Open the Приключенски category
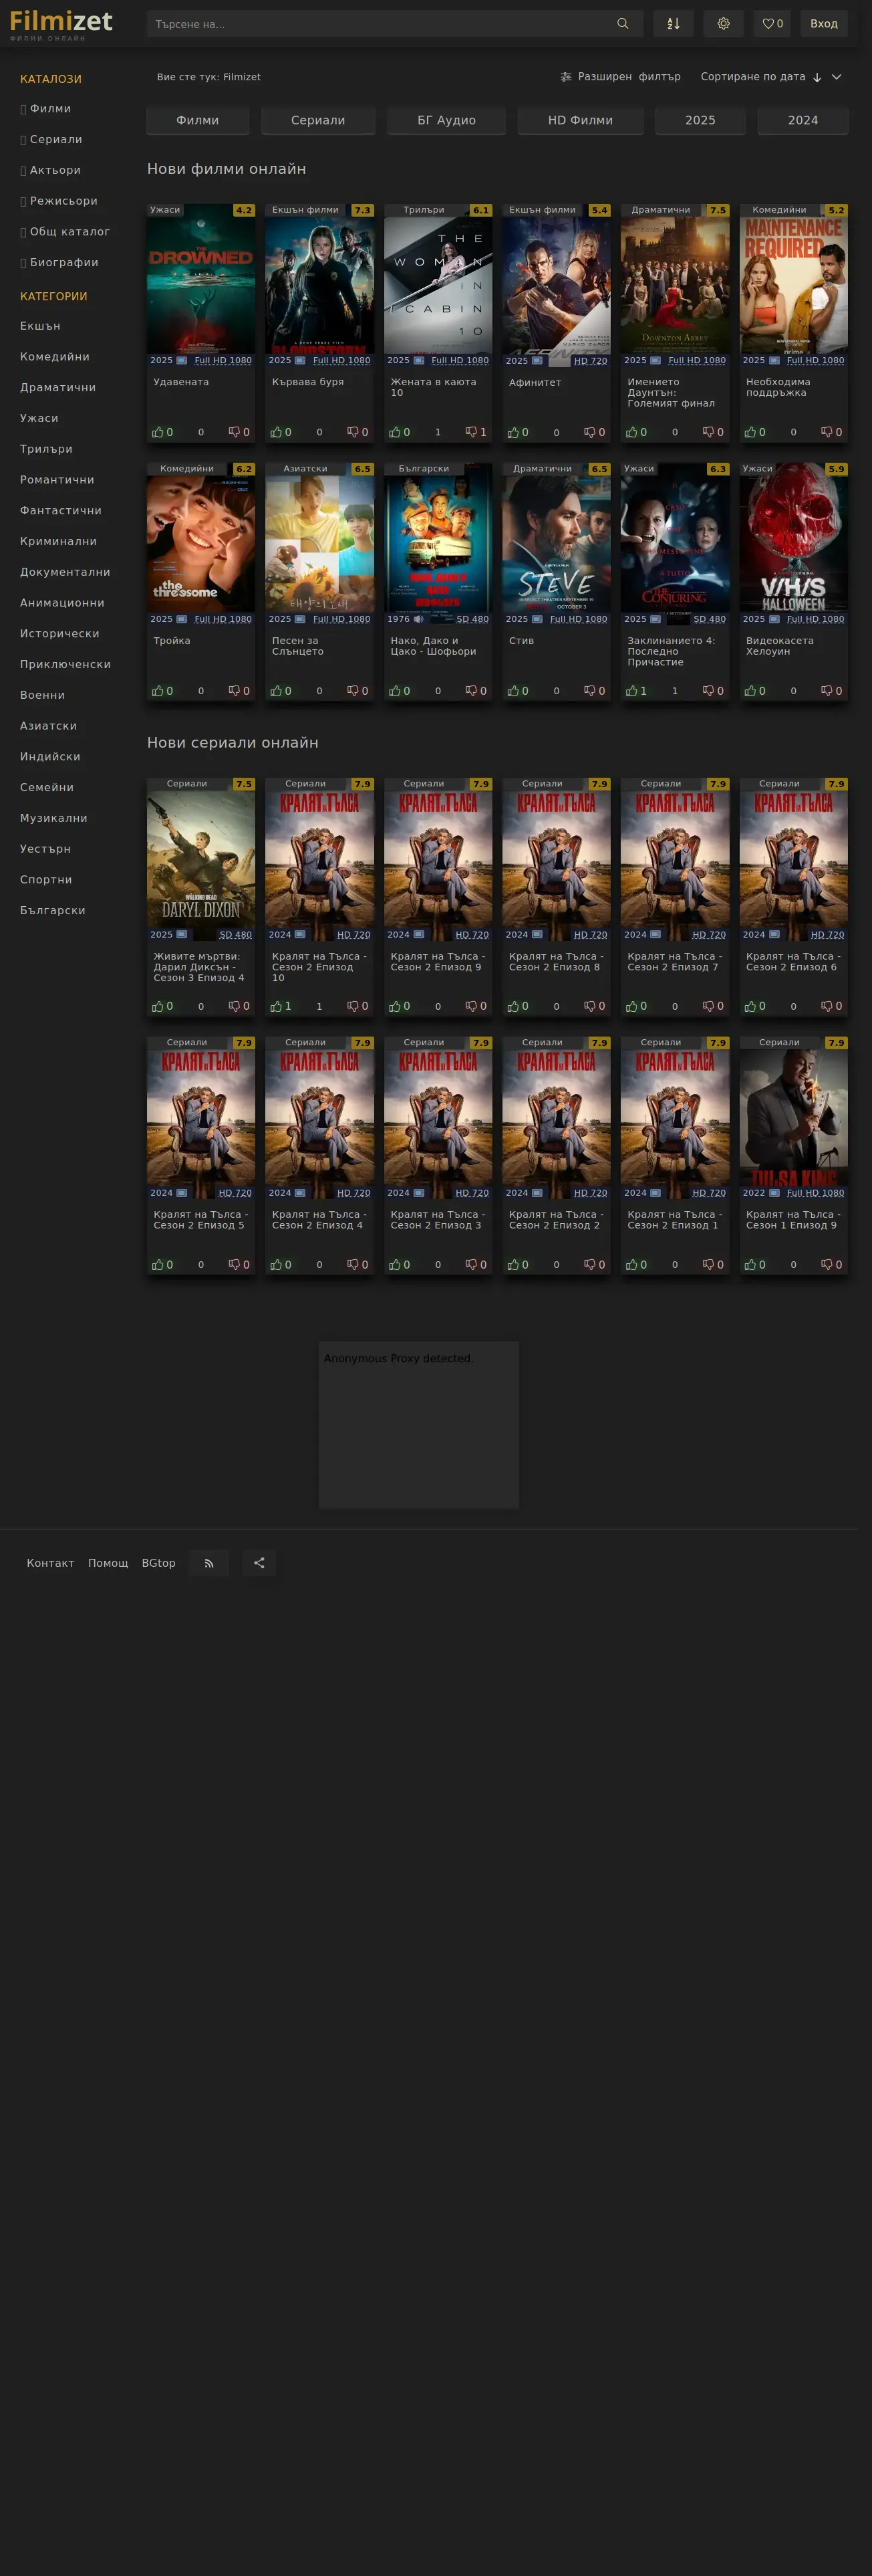This screenshot has width=872, height=2576. point(65,665)
